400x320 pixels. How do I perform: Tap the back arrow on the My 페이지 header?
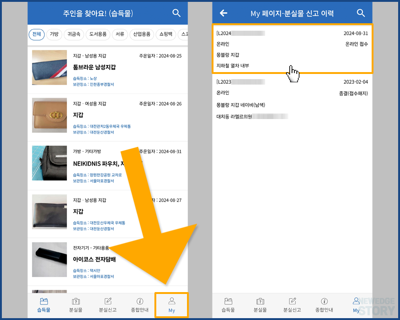224,13
